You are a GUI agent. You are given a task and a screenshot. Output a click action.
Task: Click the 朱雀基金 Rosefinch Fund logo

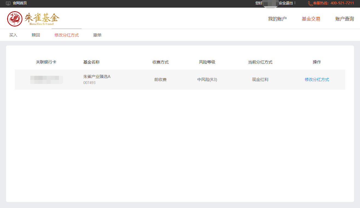[x=33, y=19]
